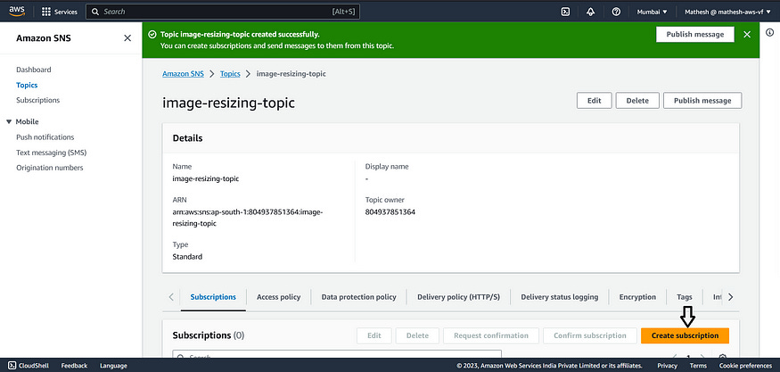Click Delete in the Subscriptions panel
Image resolution: width=780 pixels, height=372 pixels.
pos(417,335)
